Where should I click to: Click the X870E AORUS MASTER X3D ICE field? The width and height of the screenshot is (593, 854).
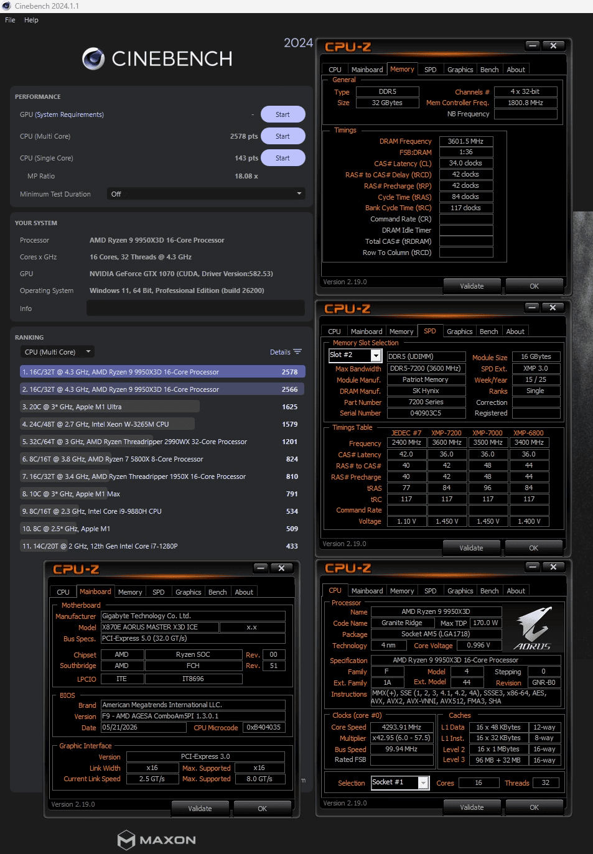point(159,627)
